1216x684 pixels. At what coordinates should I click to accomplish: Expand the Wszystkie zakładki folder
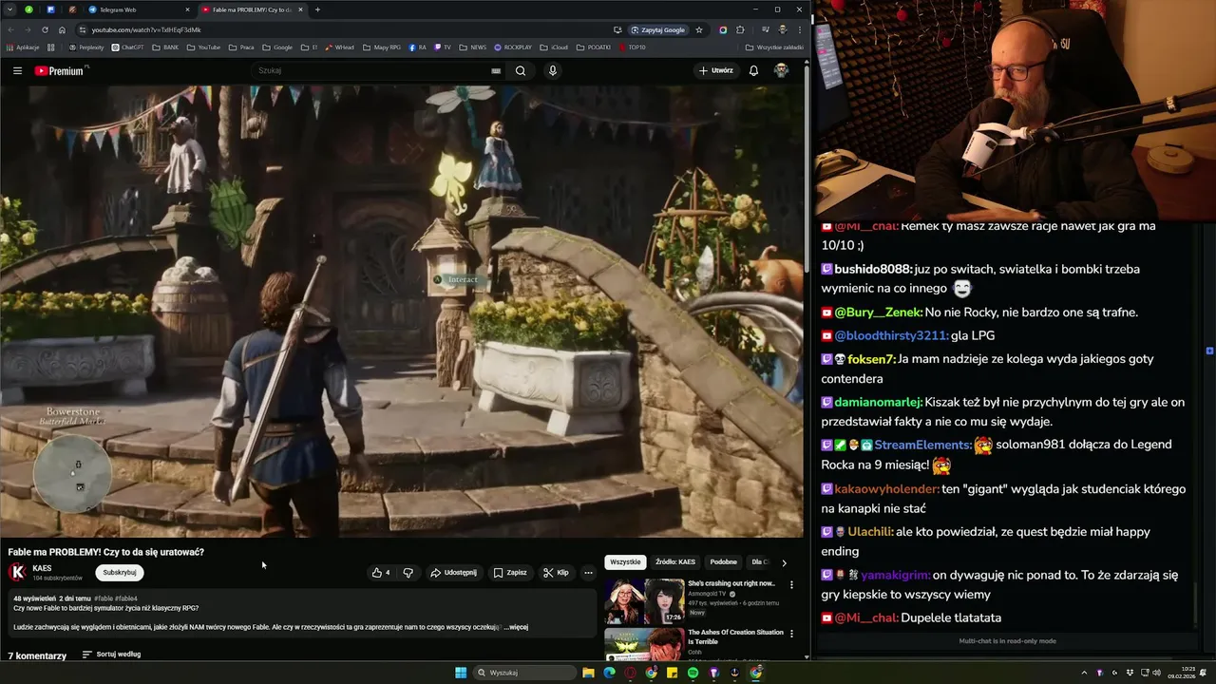(774, 47)
